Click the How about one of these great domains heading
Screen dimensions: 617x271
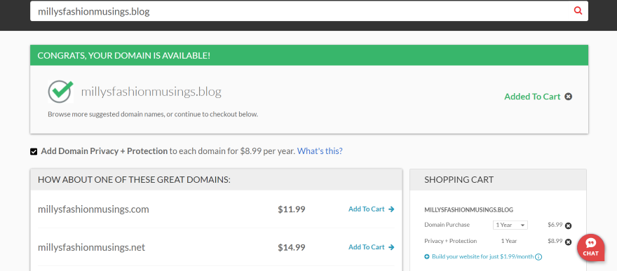134,180
